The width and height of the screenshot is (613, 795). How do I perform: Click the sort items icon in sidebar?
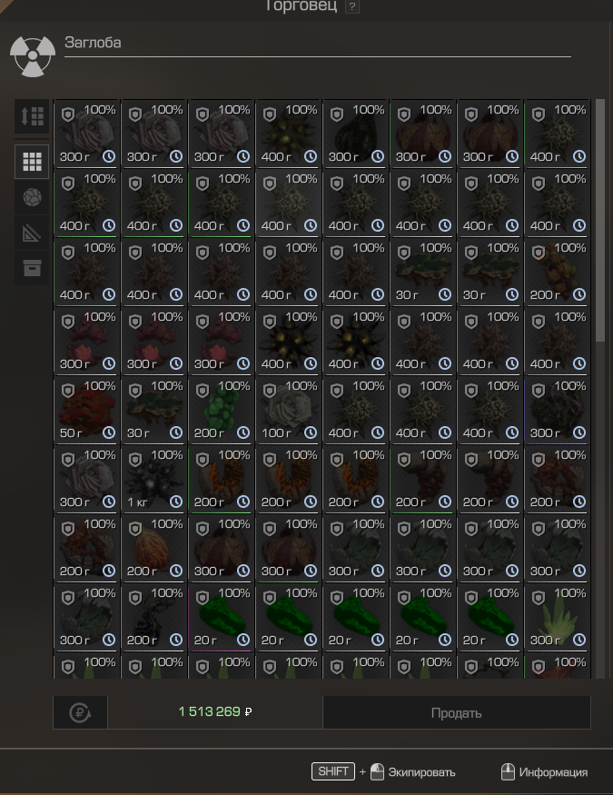pos(32,116)
